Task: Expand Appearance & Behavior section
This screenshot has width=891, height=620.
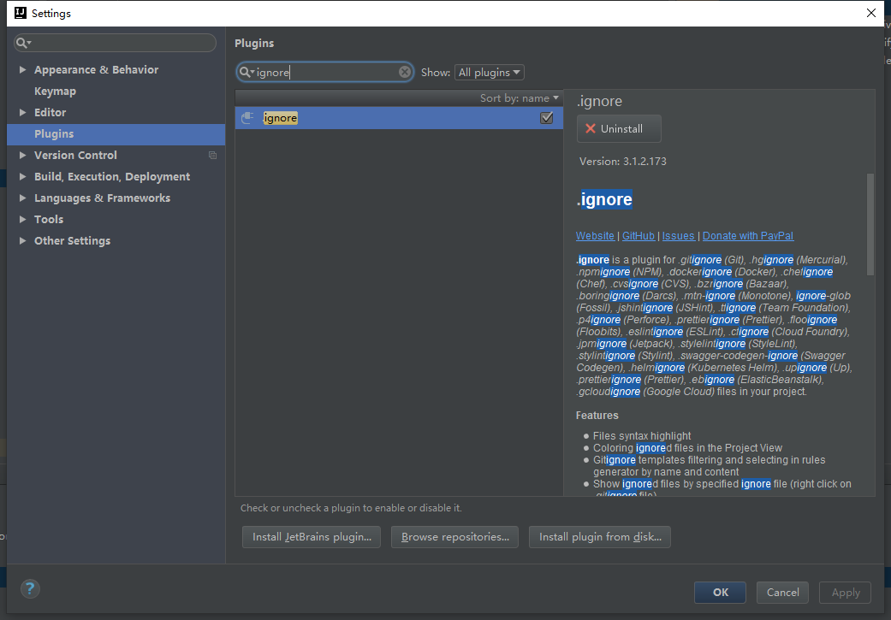Action: pyautogui.click(x=23, y=69)
